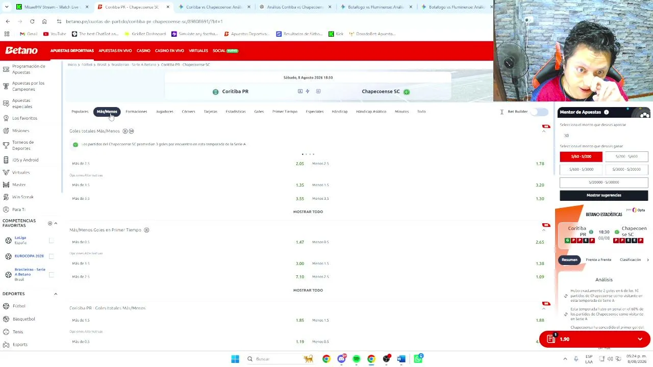Show more statistics tabs with right arrow
The height and width of the screenshot is (367, 653).
pos(648,260)
